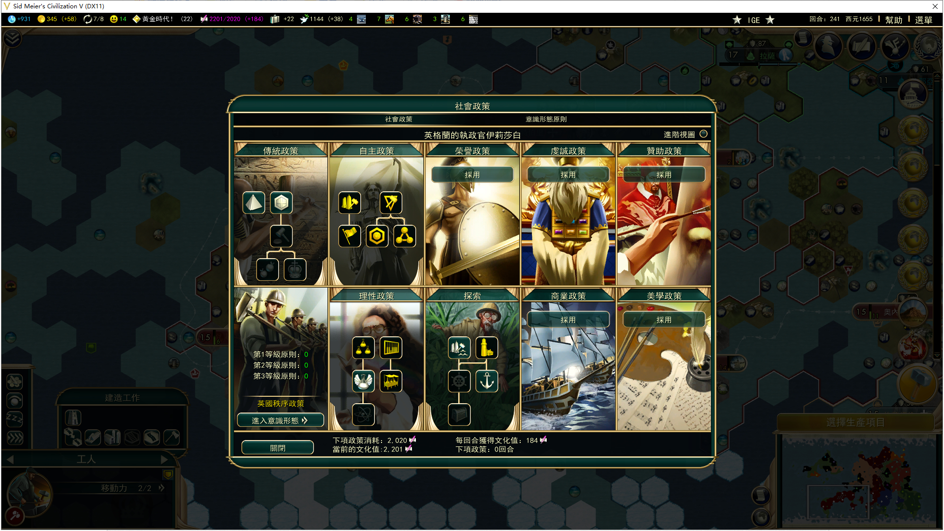944x531 pixels.
Task: Select the scales Rationalism policy icon
Action: pos(363,348)
